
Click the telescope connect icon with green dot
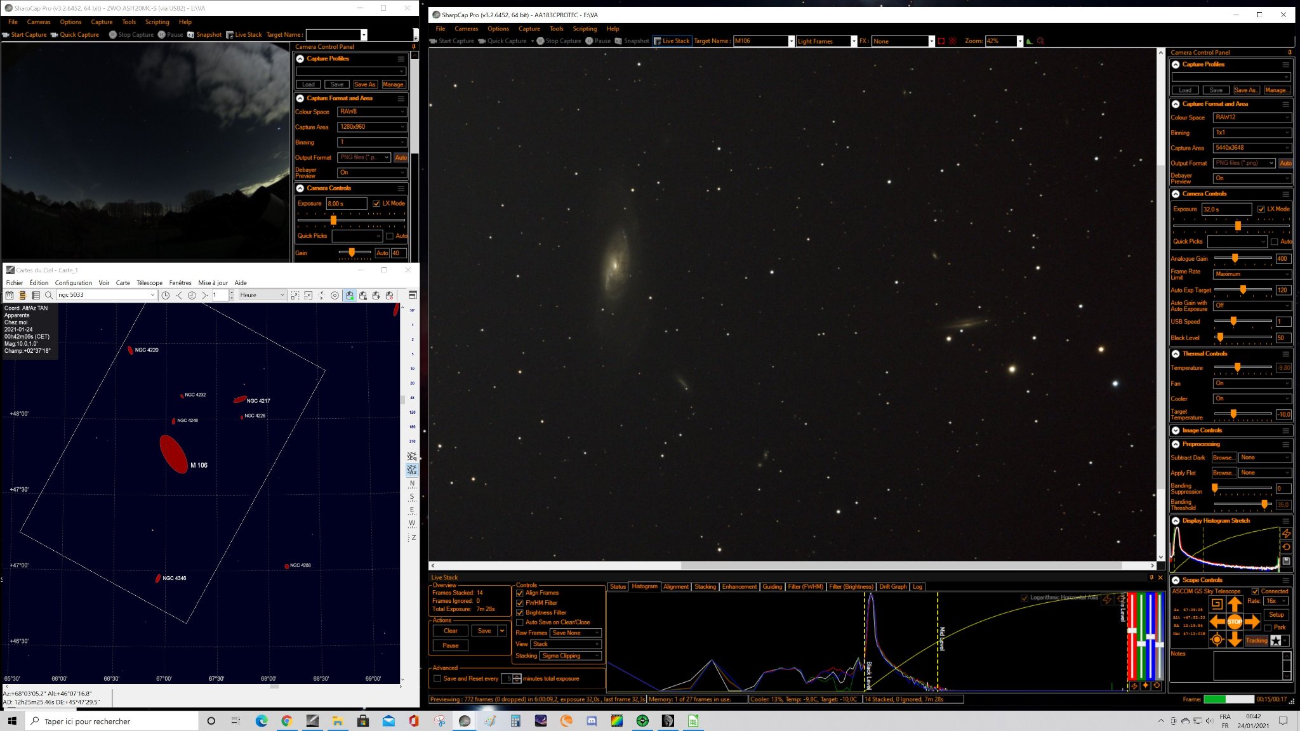[x=349, y=295]
